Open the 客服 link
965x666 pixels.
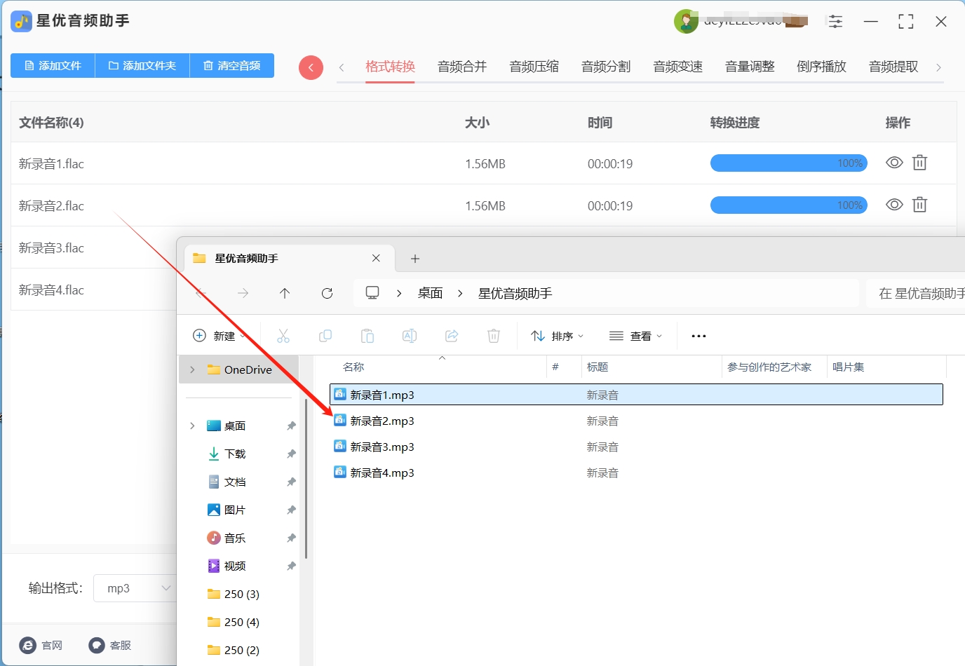click(110, 645)
